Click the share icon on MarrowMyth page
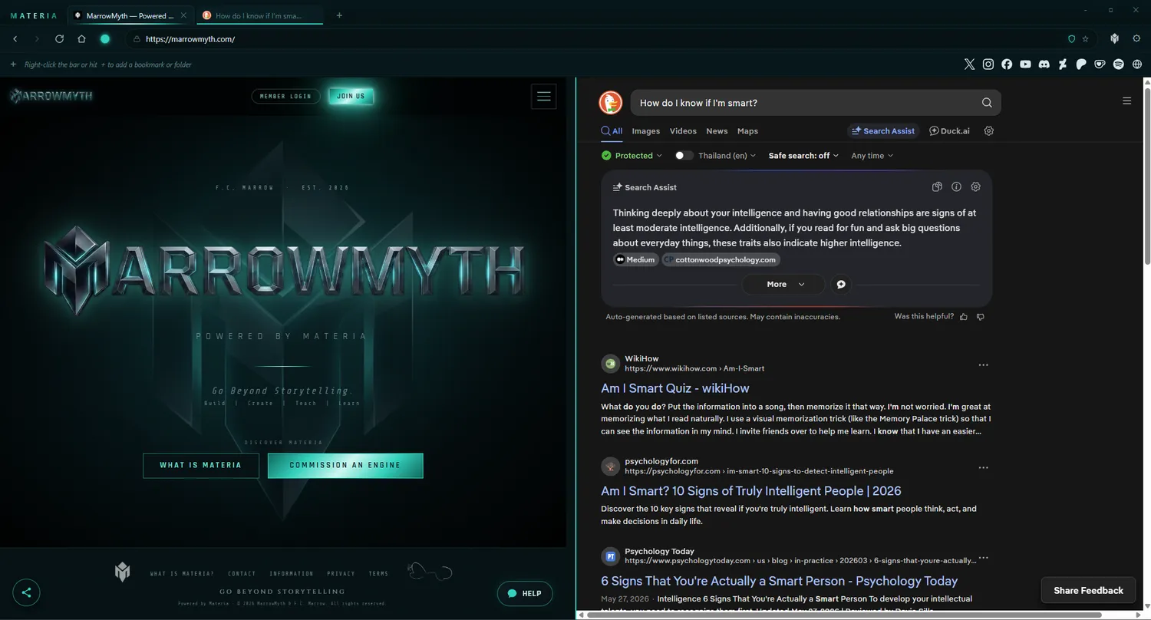Screen dimensions: 1151x620 27,592
